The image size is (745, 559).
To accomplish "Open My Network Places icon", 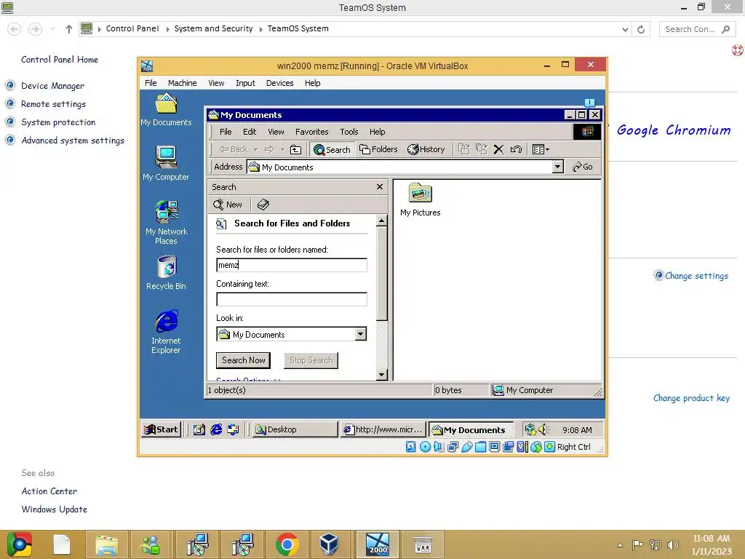I will [x=166, y=223].
